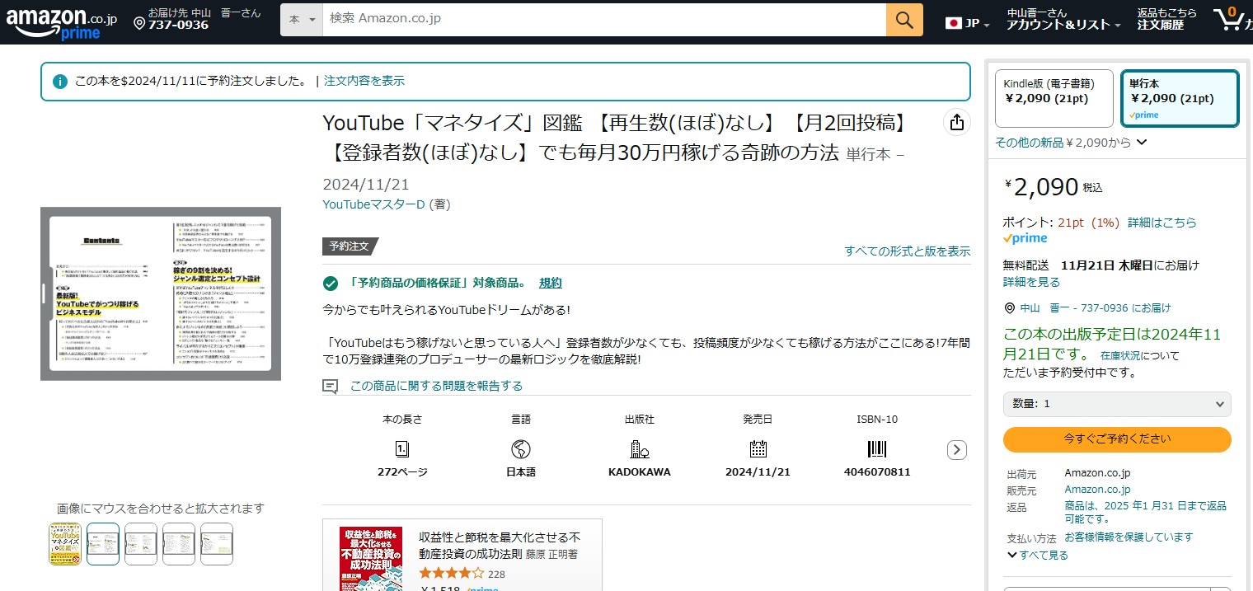This screenshot has height=591, width=1253.
Task: Click the KADOKAWA publisher text
Action: click(x=639, y=472)
